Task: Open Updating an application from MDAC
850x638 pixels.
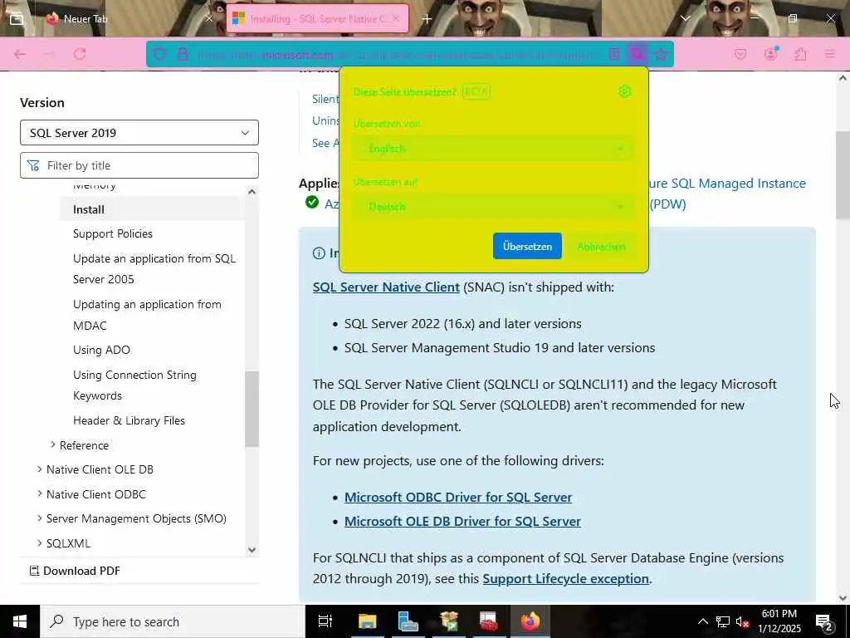Action: tap(147, 315)
